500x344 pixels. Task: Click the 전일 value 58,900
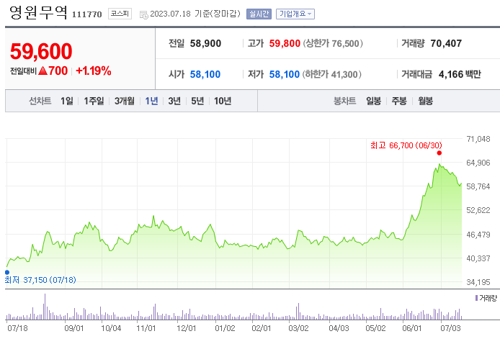[205, 43]
